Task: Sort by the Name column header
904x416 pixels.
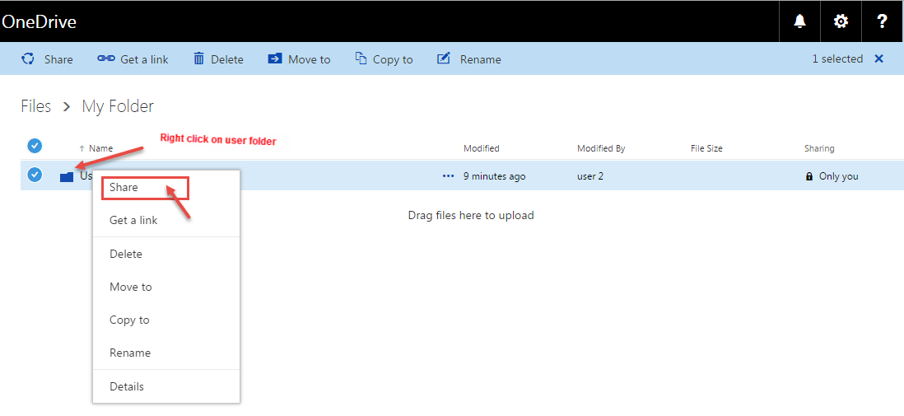Action: [x=101, y=148]
